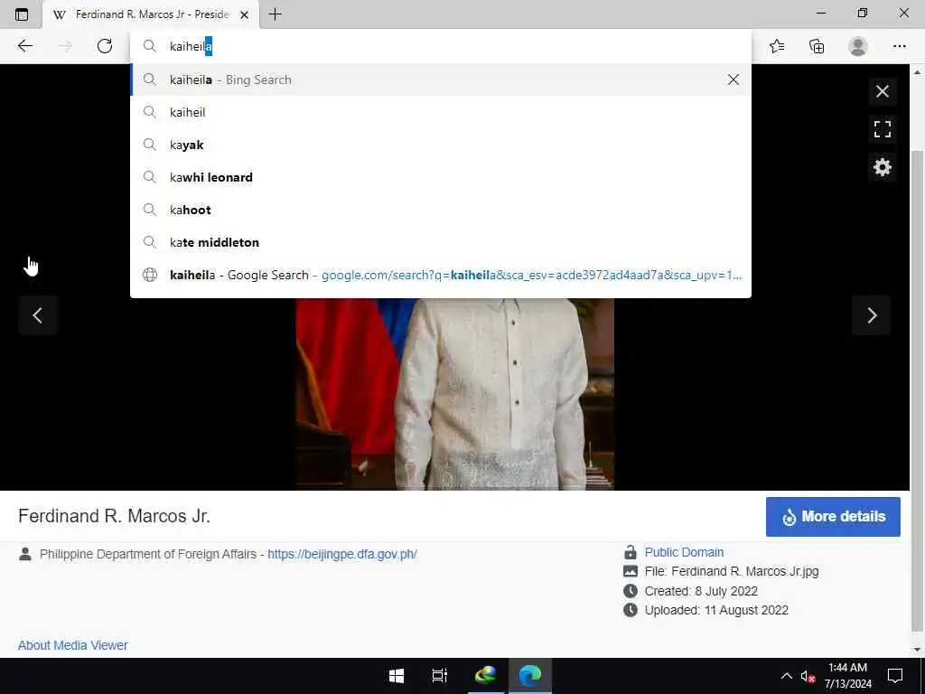Open the Collections icon
This screenshot has width=925, height=694.
click(817, 46)
